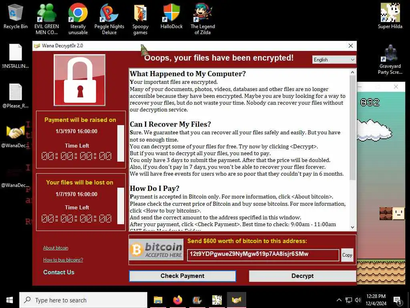Copy the bitcoin address with Copy button
This screenshot has width=410, height=308.
[x=347, y=255]
